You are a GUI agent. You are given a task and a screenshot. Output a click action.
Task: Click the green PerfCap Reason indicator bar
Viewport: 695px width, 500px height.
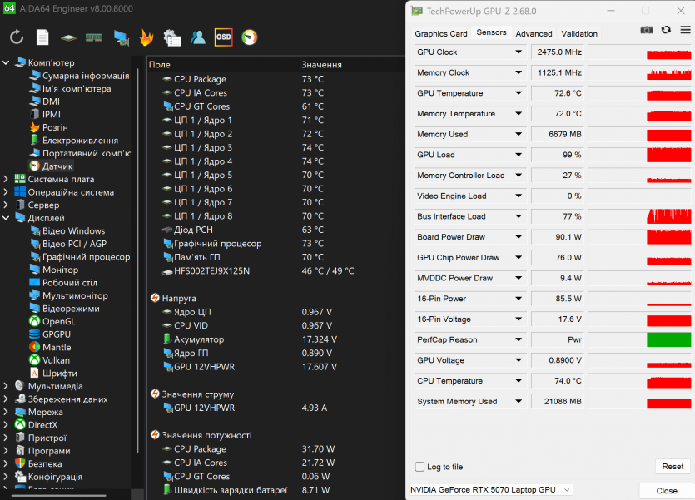pos(668,339)
